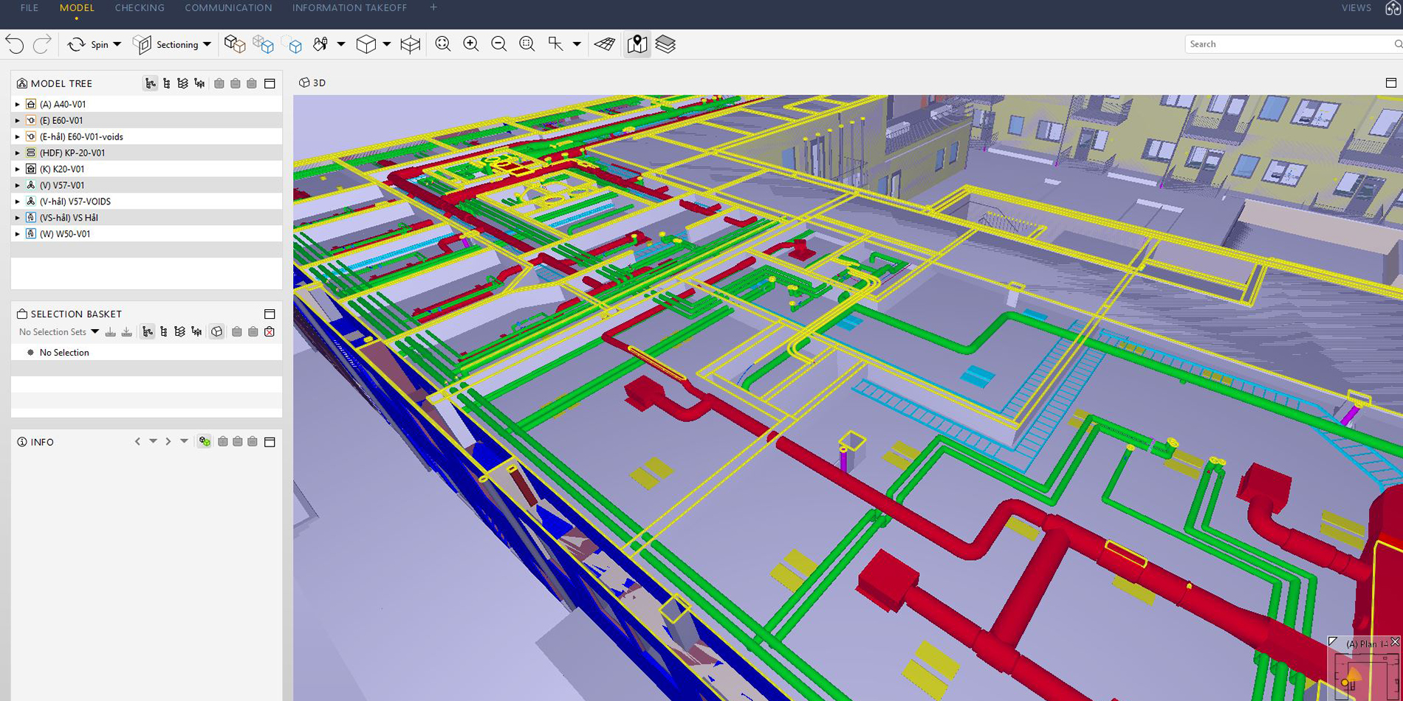
Task: Open the No Selection Sets dropdown
Action: [95, 332]
